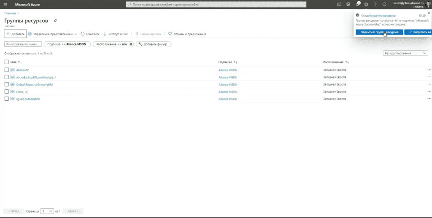This screenshot has width=432, height=218.
Task: Open the help question mark
Action: 375,4
